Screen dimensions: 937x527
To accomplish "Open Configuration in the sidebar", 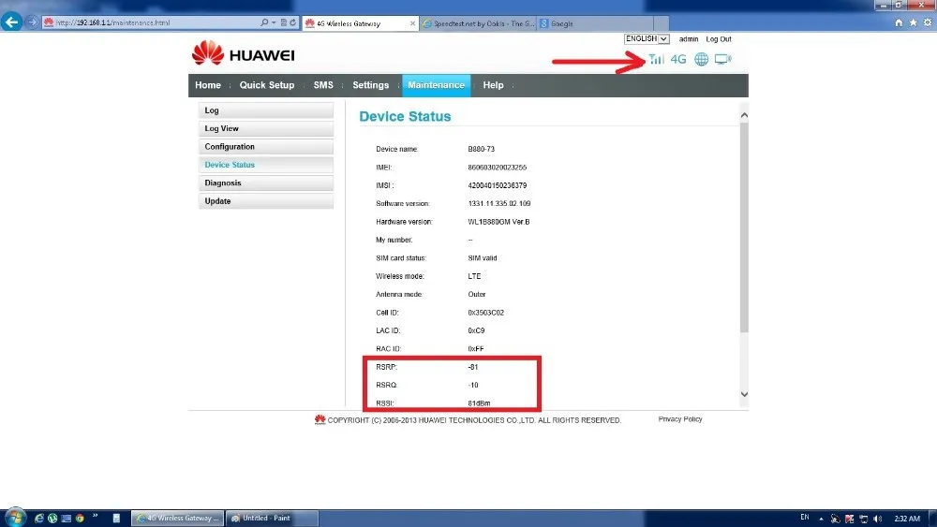I will (x=266, y=147).
